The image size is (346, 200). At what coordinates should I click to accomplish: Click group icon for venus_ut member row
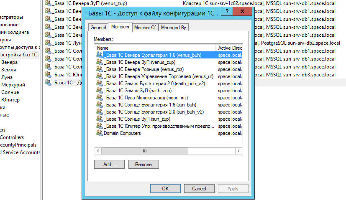(99, 76)
